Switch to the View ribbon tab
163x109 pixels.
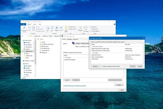(40, 24)
